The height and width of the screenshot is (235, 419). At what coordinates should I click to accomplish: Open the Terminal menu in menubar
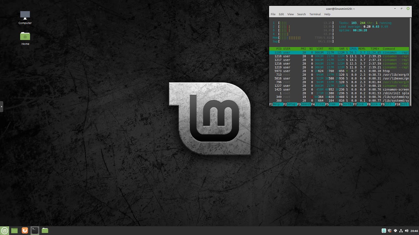pyautogui.click(x=315, y=14)
